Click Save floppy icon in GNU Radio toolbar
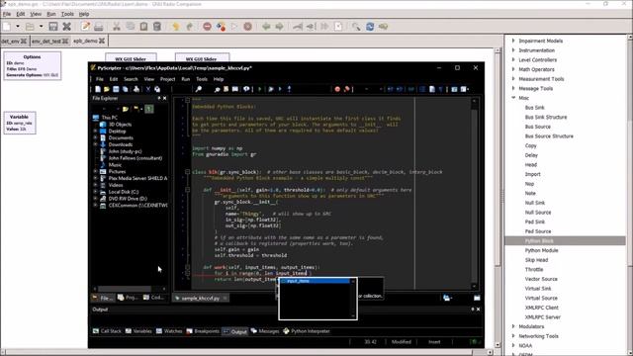This screenshot has height=356, width=633. tap(52, 27)
